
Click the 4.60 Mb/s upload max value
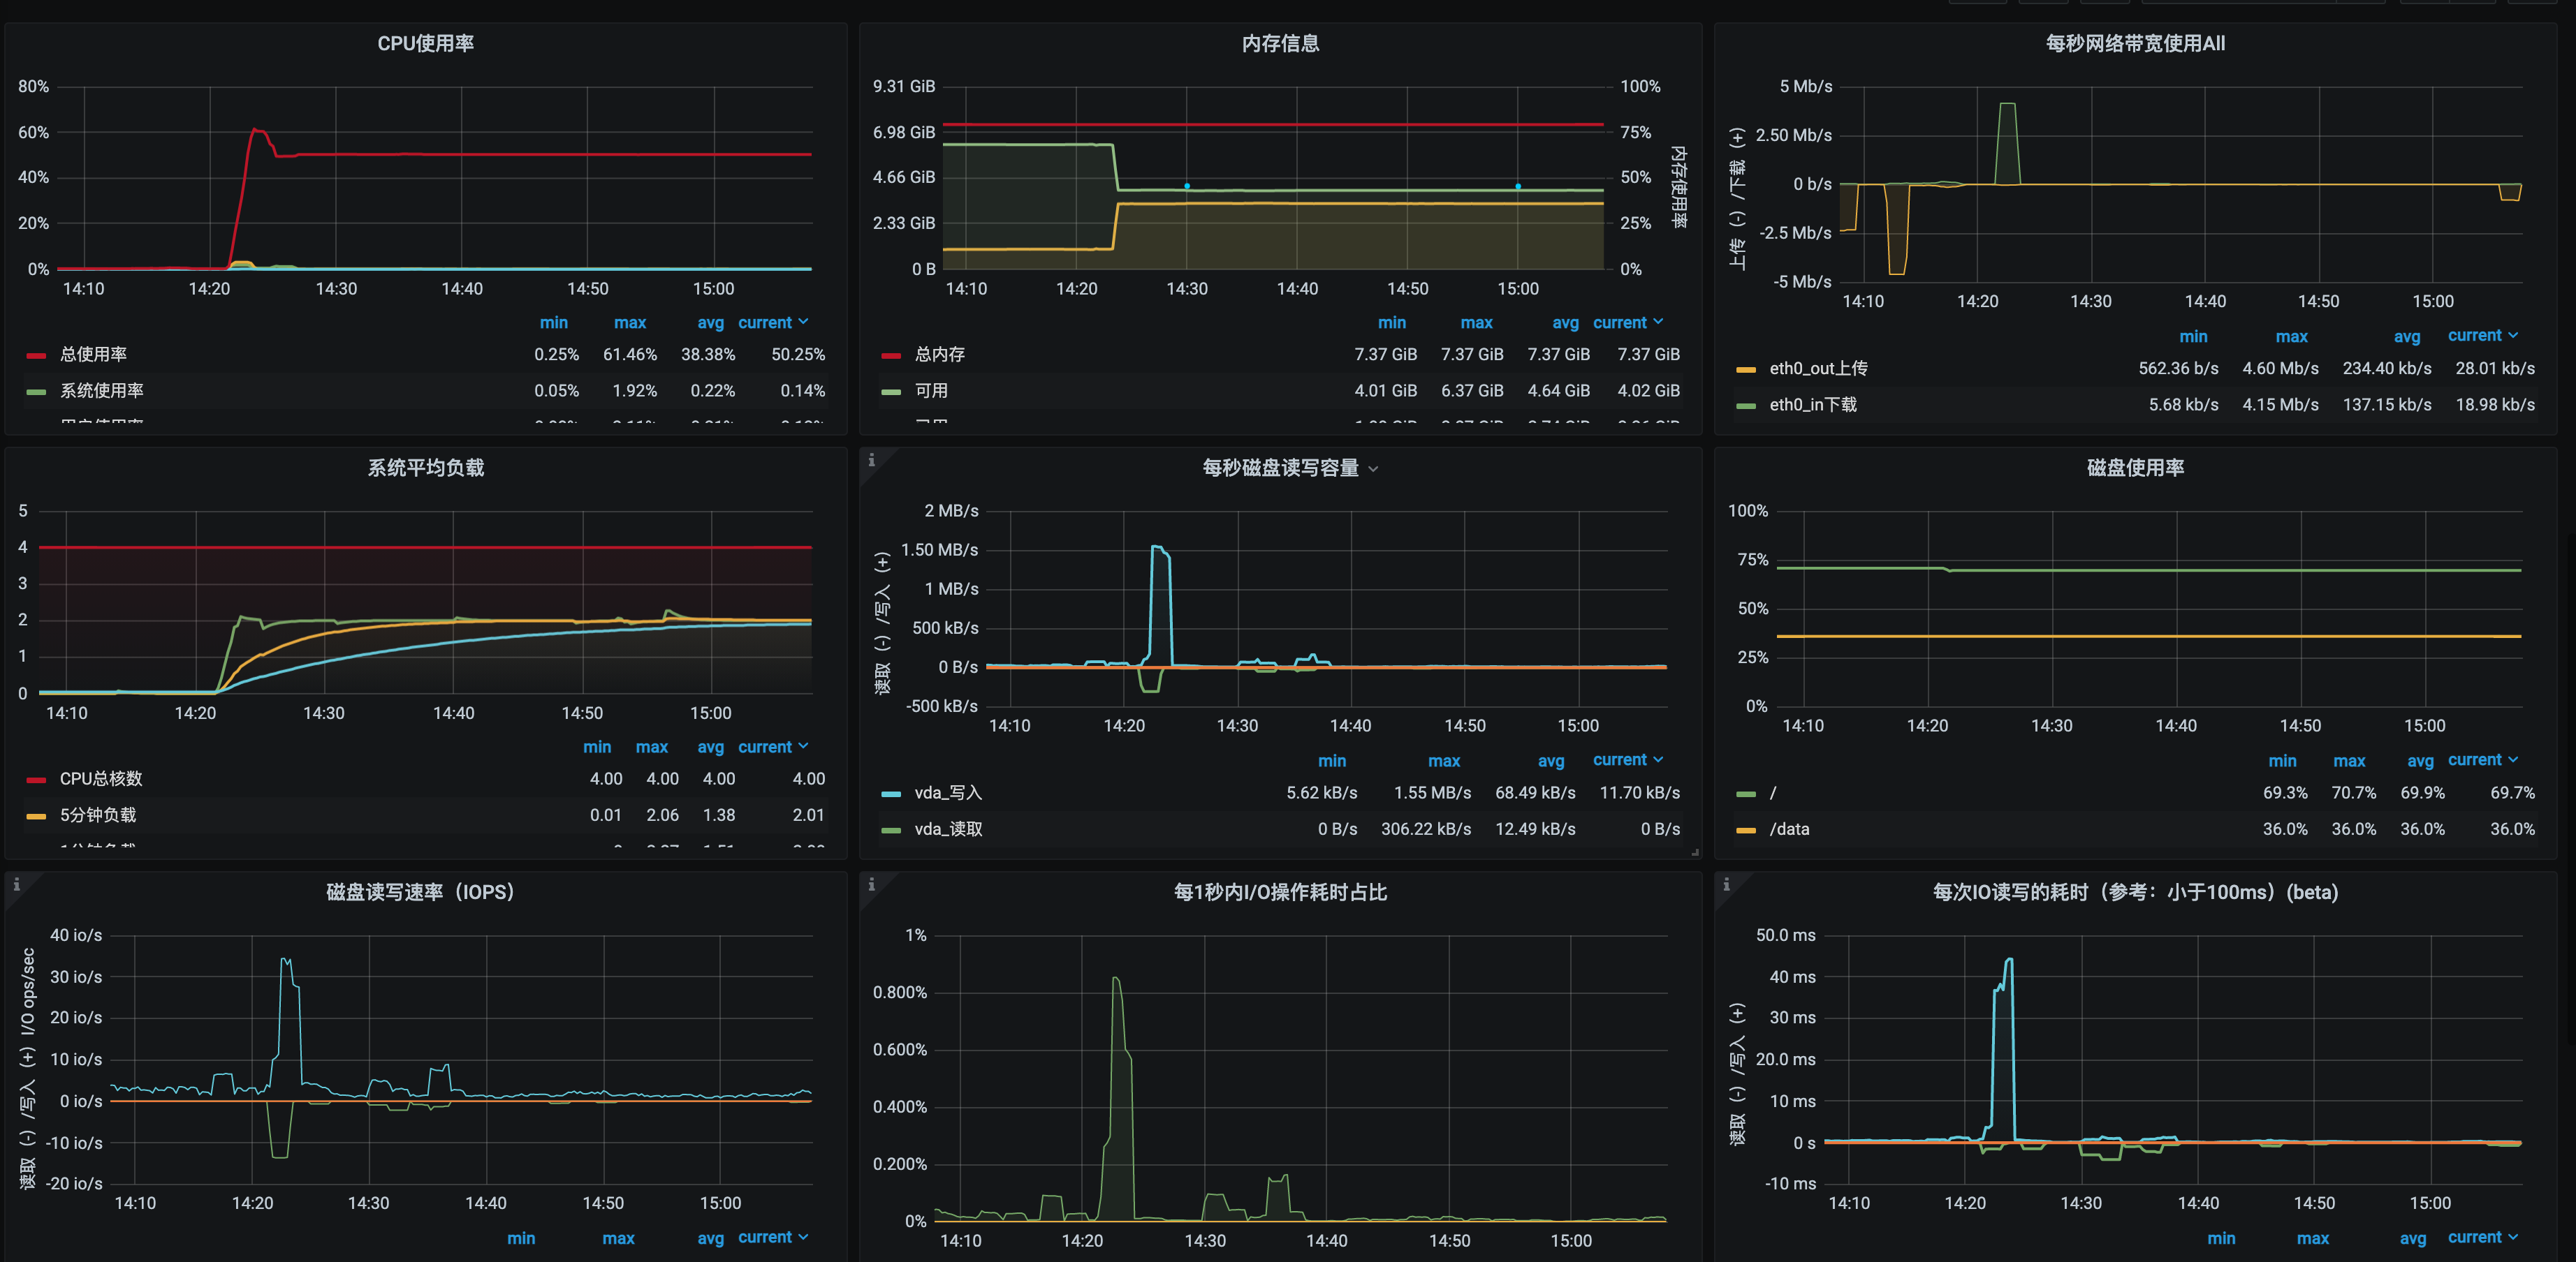pos(2280,369)
